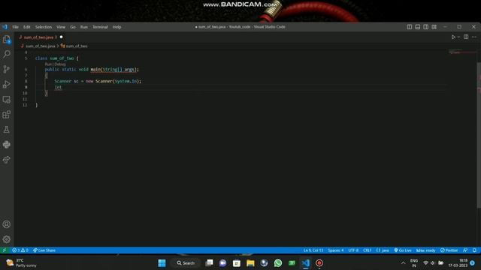Image resolution: width=481 pixels, height=270 pixels.
Task: Toggle the secondary side bar
Action: [x=426, y=27]
